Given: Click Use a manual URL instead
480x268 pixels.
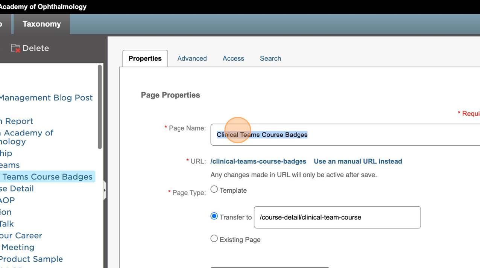Looking at the screenshot, I should click(x=358, y=161).
